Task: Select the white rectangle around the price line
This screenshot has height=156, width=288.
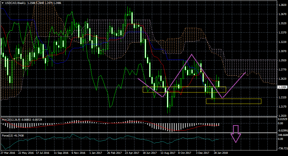Action: click(x=184, y=90)
